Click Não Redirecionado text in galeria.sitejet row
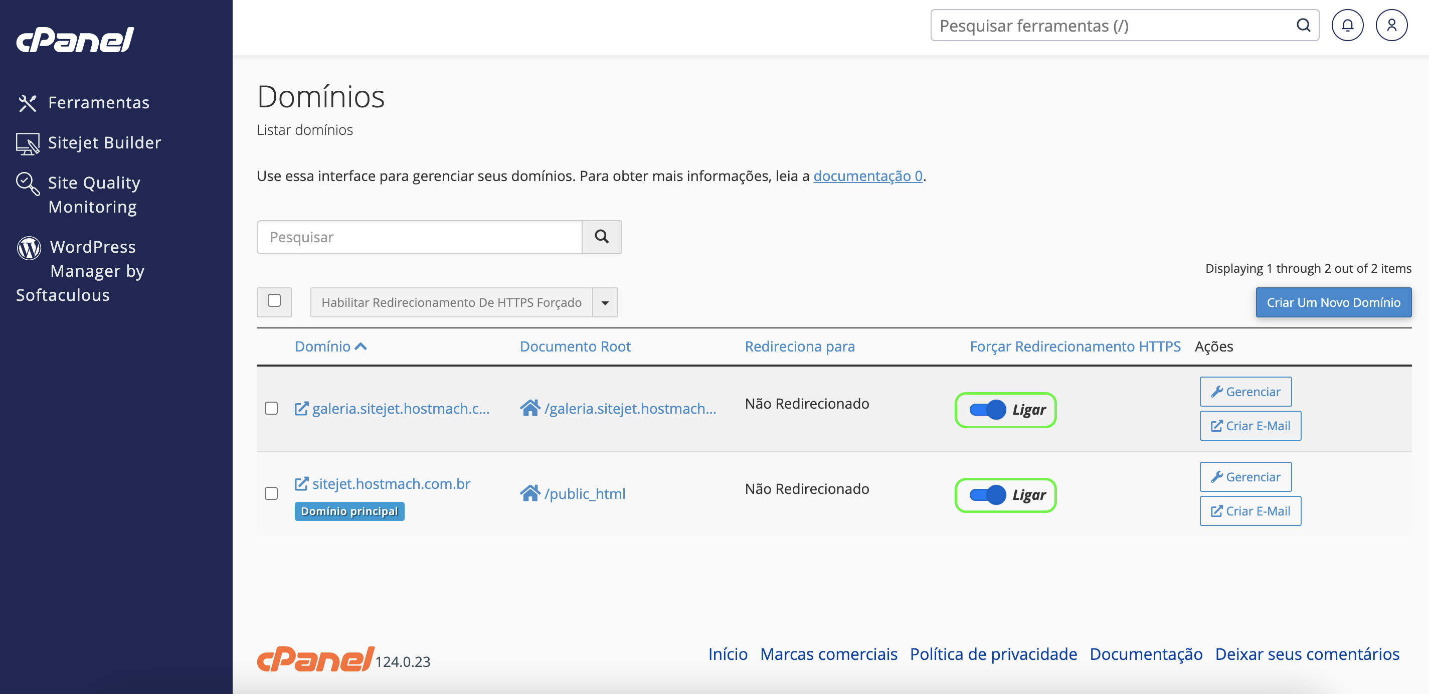1429x694 pixels. (x=807, y=404)
